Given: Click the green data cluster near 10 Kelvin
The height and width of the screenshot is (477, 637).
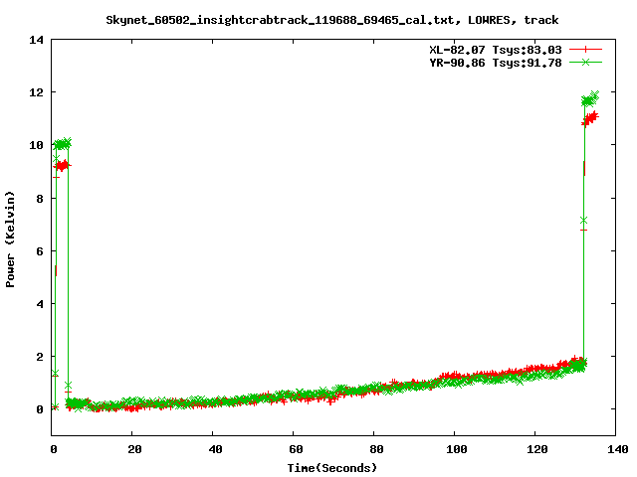Looking at the screenshot, I should pos(62,143).
